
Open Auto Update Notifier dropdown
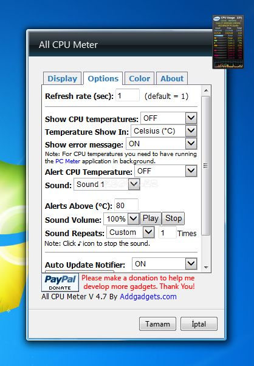tap(165, 264)
